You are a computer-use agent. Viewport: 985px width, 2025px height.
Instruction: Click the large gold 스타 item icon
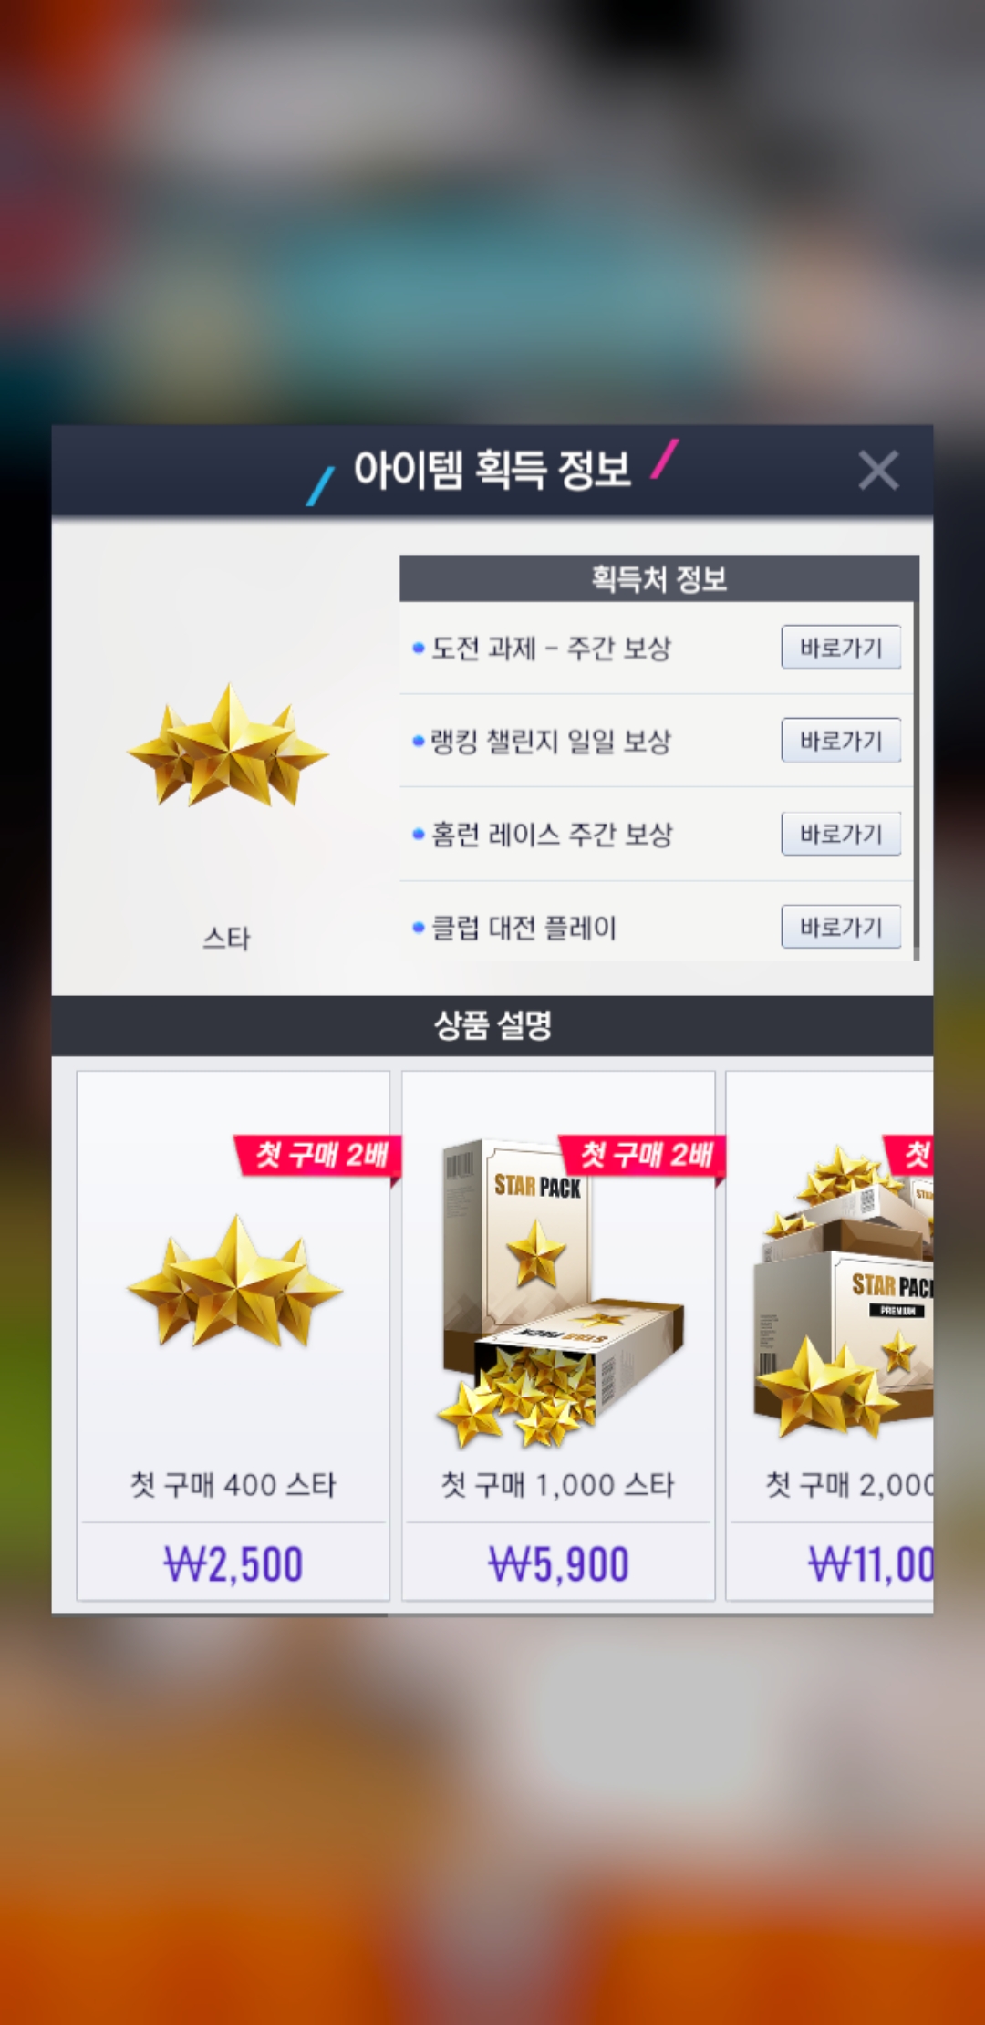227,746
